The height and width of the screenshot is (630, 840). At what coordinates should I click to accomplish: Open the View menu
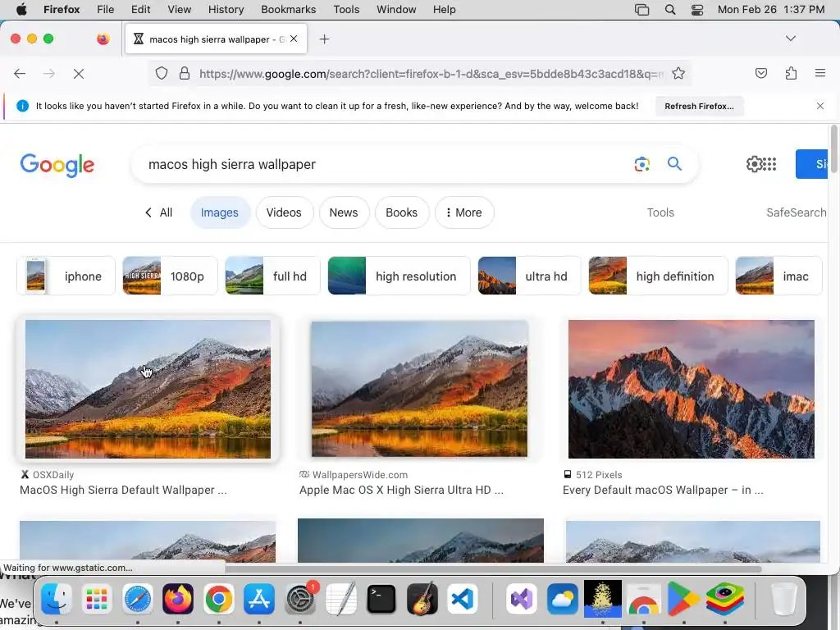(x=179, y=9)
